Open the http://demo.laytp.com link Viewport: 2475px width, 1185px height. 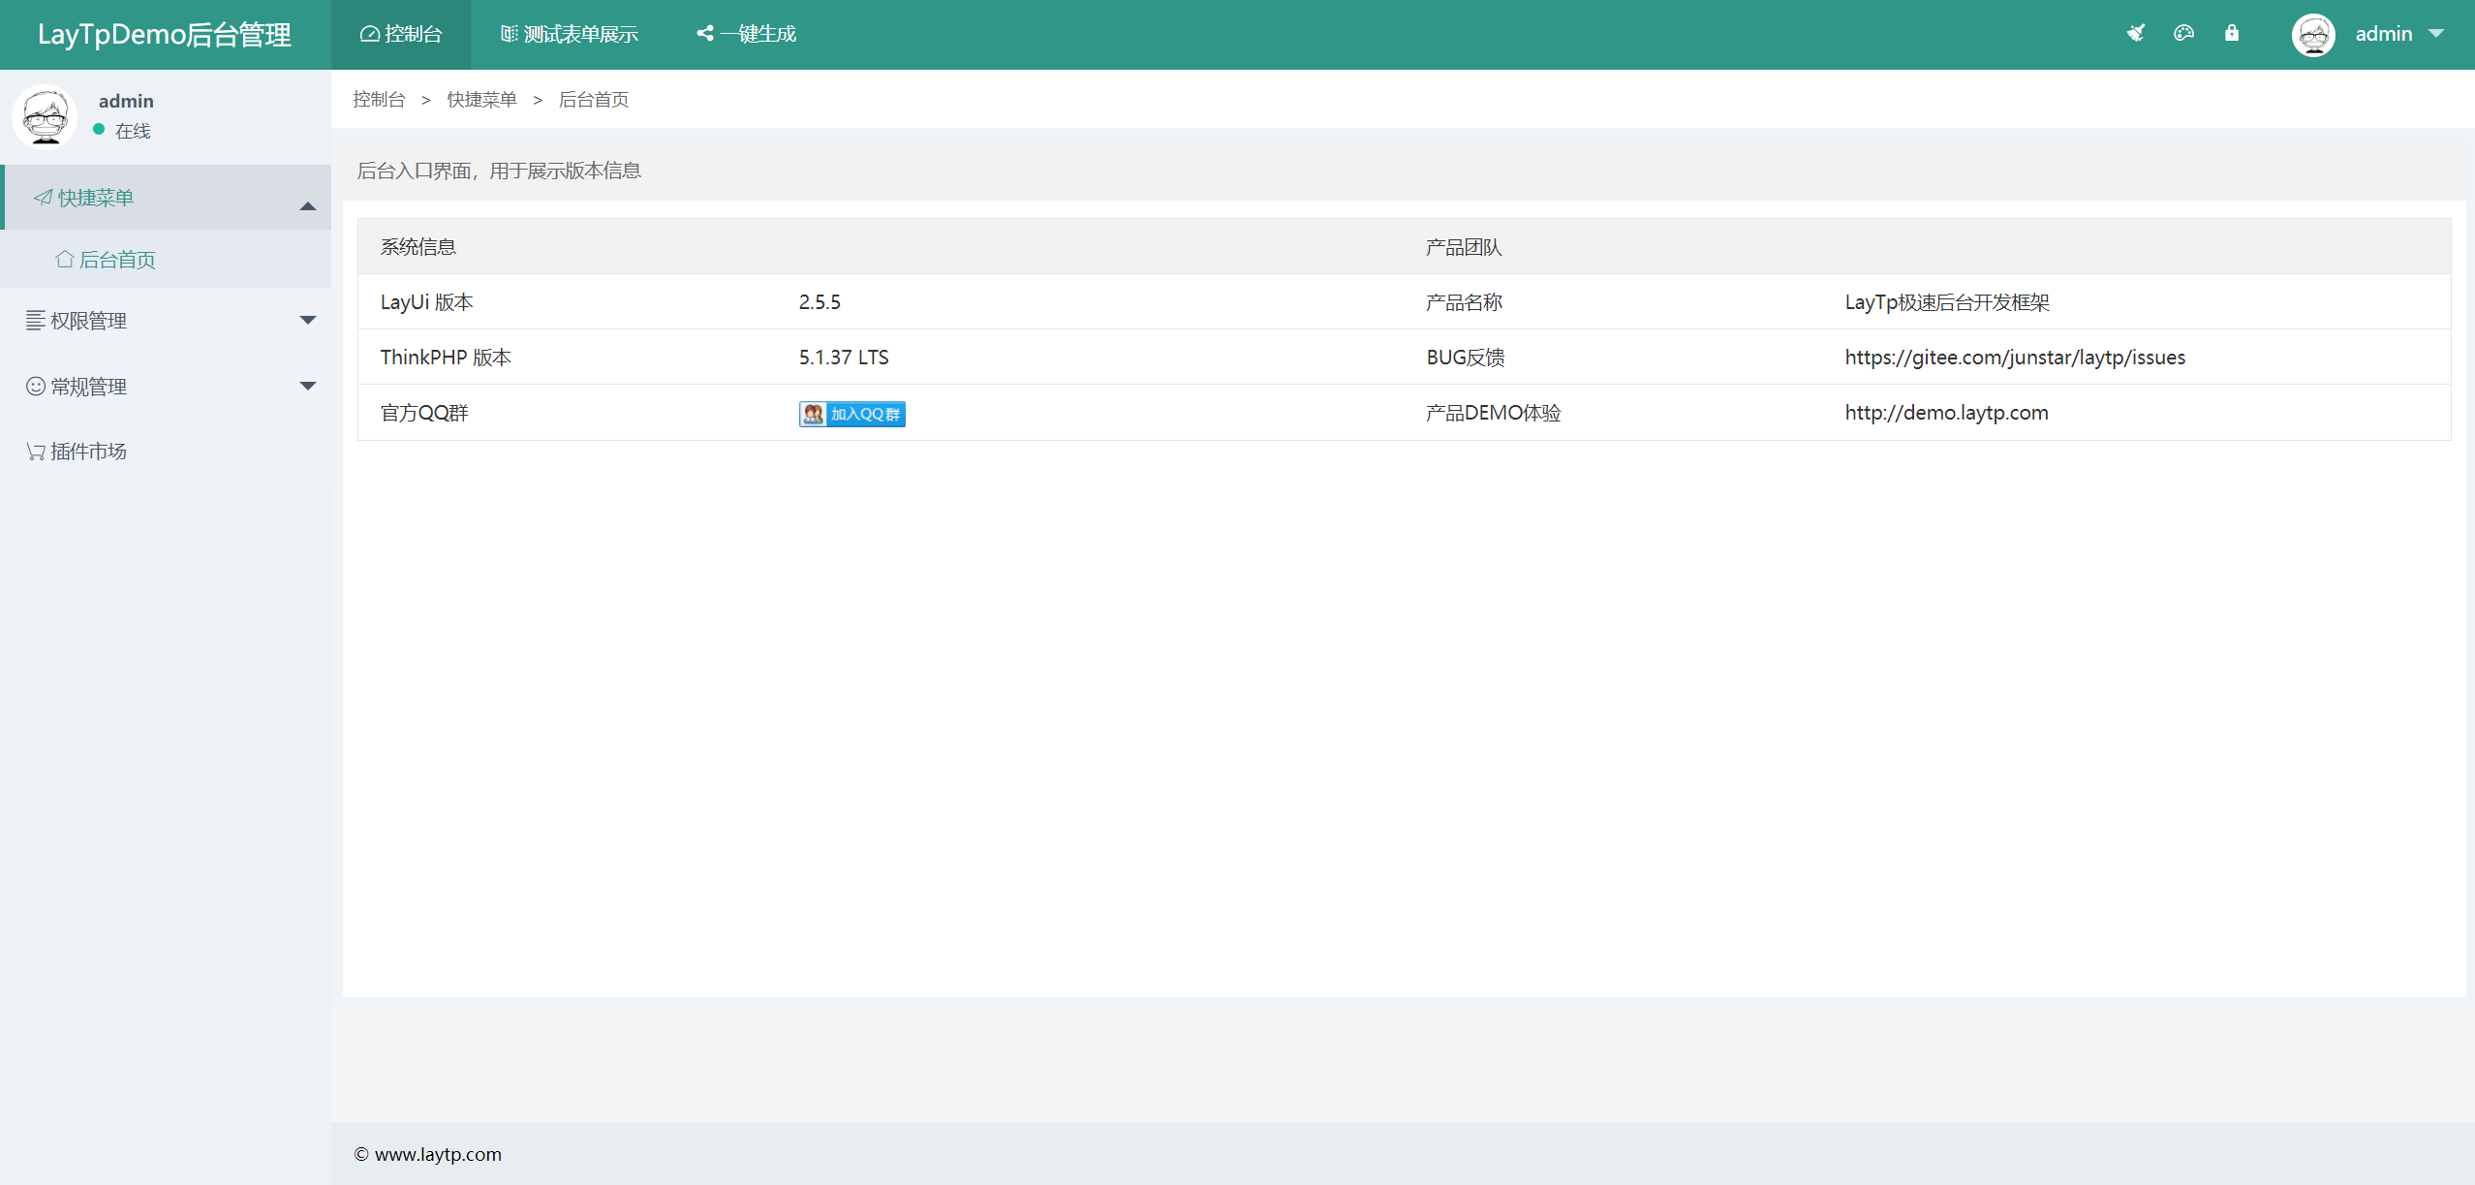[1946, 412]
